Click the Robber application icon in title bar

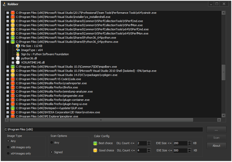pyautogui.click(x=4, y=4)
